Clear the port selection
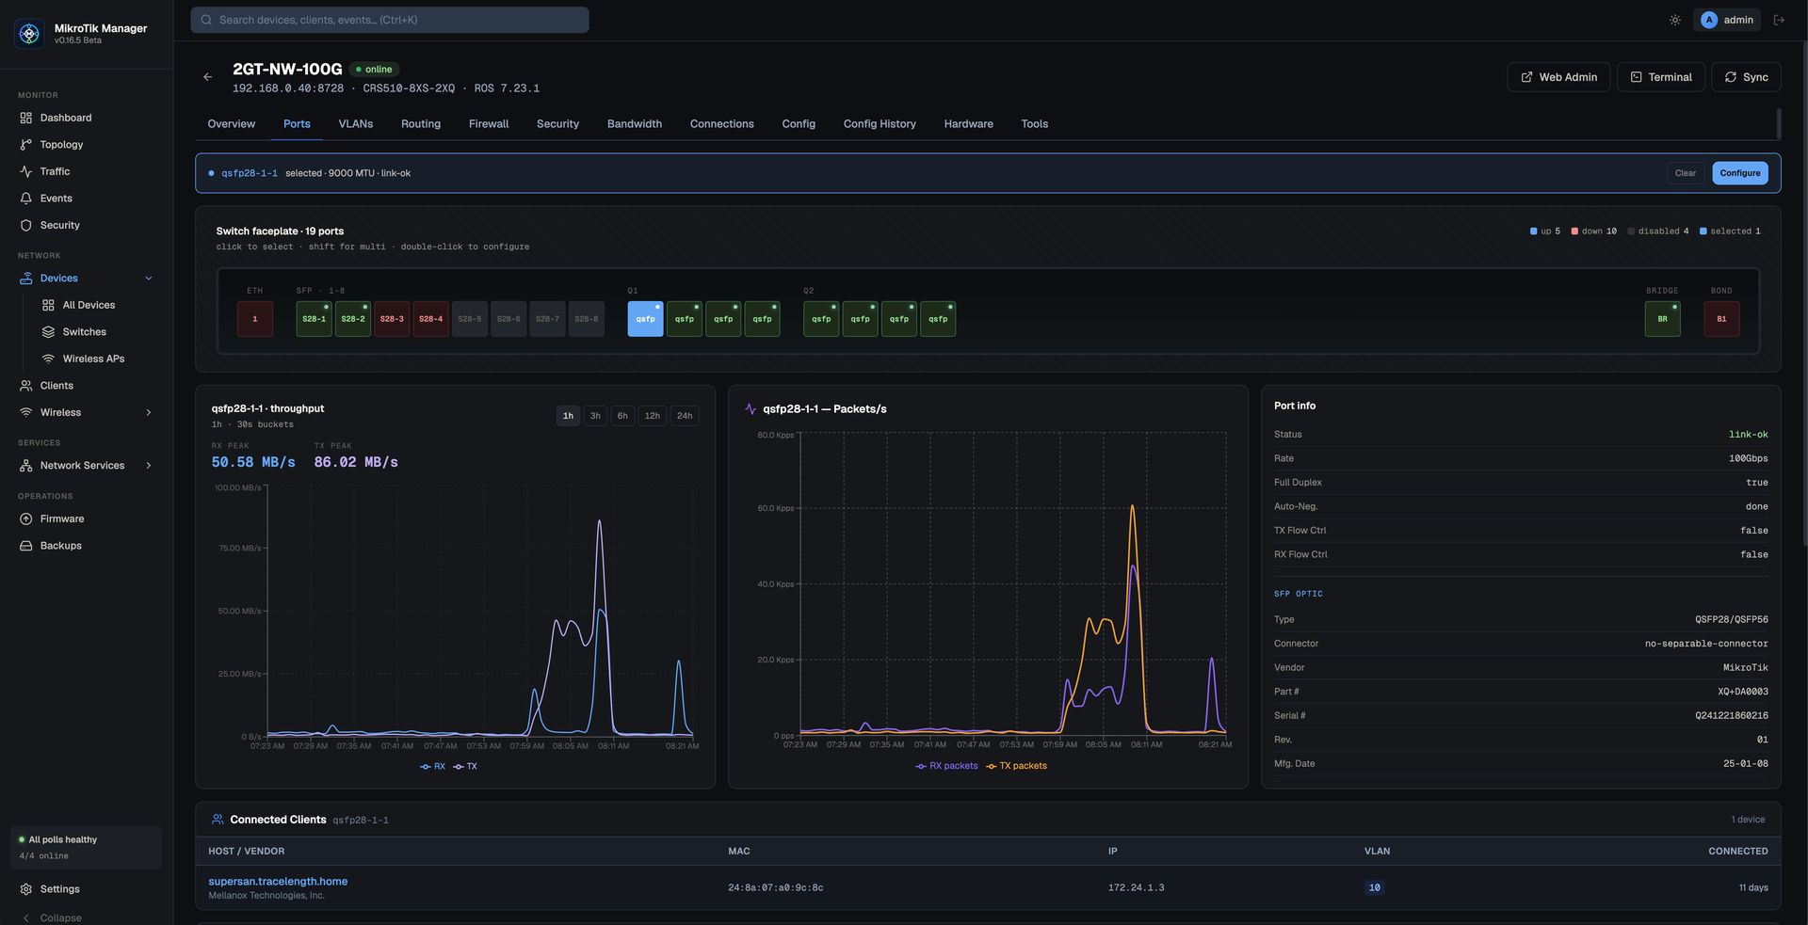The height and width of the screenshot is (925, 1808). pyautogui.click(x=1685, y=173)
